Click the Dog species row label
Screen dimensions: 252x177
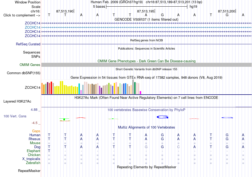(x=37, y=147)
